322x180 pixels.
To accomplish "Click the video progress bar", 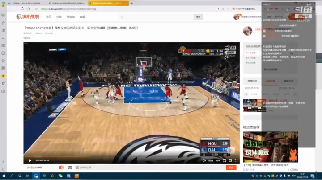I will point(131,156).
